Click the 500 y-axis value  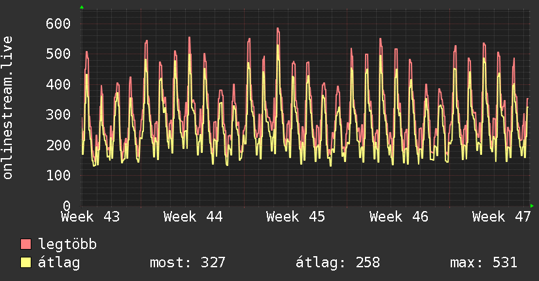[x=58, y=54]
